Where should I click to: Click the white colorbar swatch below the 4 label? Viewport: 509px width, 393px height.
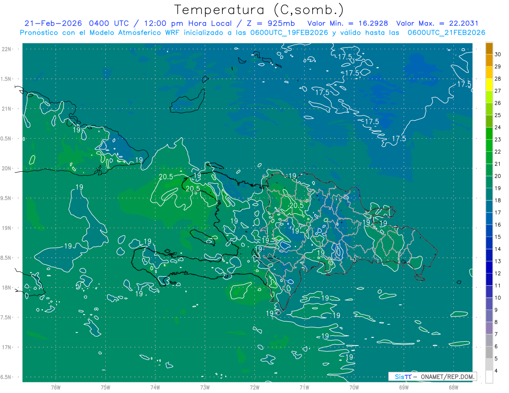(489, 377)
